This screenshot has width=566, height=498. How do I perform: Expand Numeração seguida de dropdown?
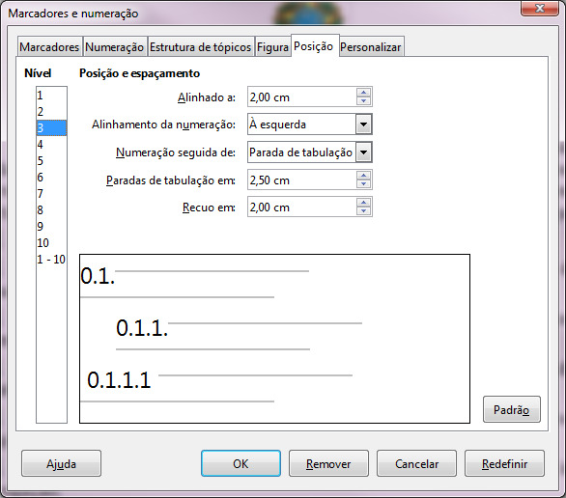click(x=363, y=152)
